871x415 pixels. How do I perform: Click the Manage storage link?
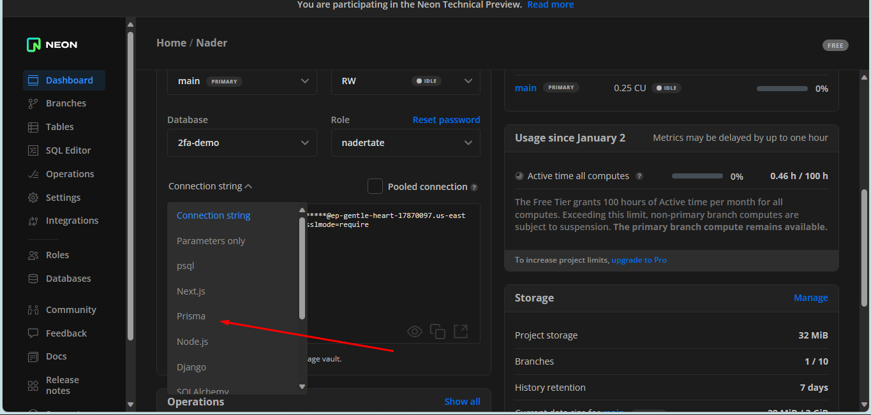click(810, 298)
